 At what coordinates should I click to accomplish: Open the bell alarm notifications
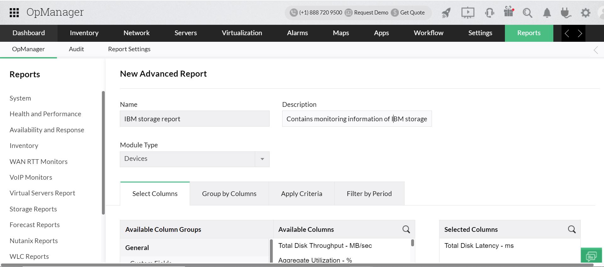[547, 13]
